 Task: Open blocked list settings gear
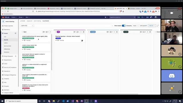(150, 32)
